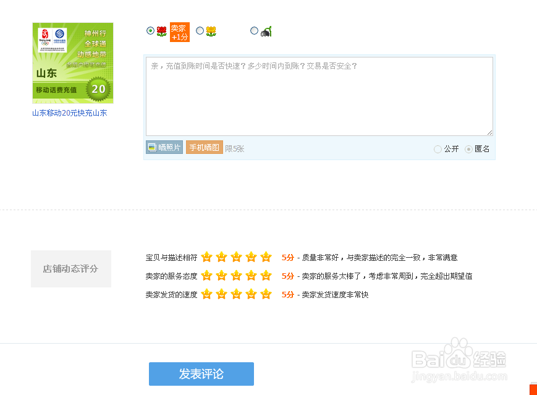The image size is (537, 395).
Task: Select the 公开 public radio button
Action: coord(438,149)
